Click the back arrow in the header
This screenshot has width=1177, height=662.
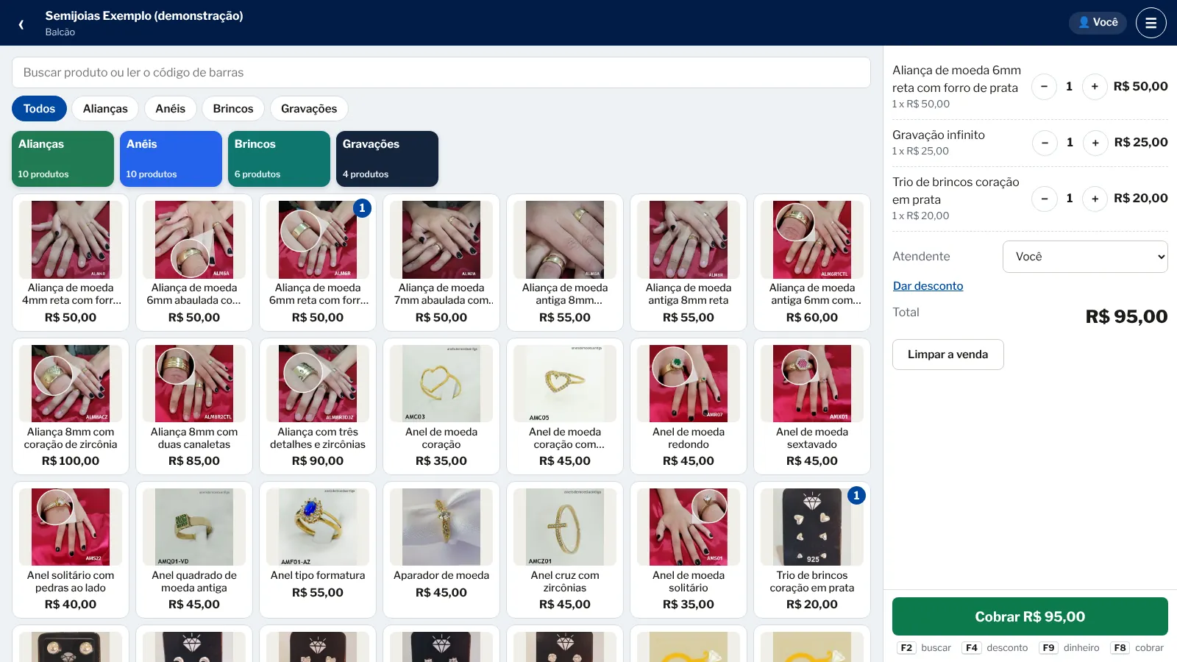click(21, 24)
